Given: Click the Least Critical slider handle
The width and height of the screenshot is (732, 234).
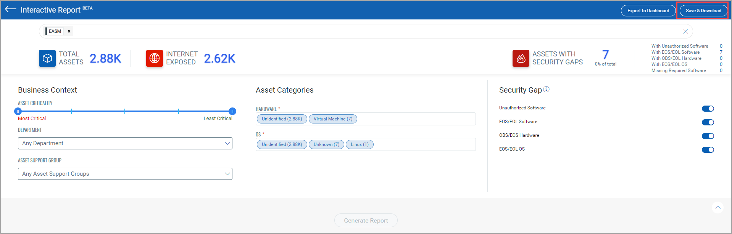Looking at the screenshot, I should point(232,111).
